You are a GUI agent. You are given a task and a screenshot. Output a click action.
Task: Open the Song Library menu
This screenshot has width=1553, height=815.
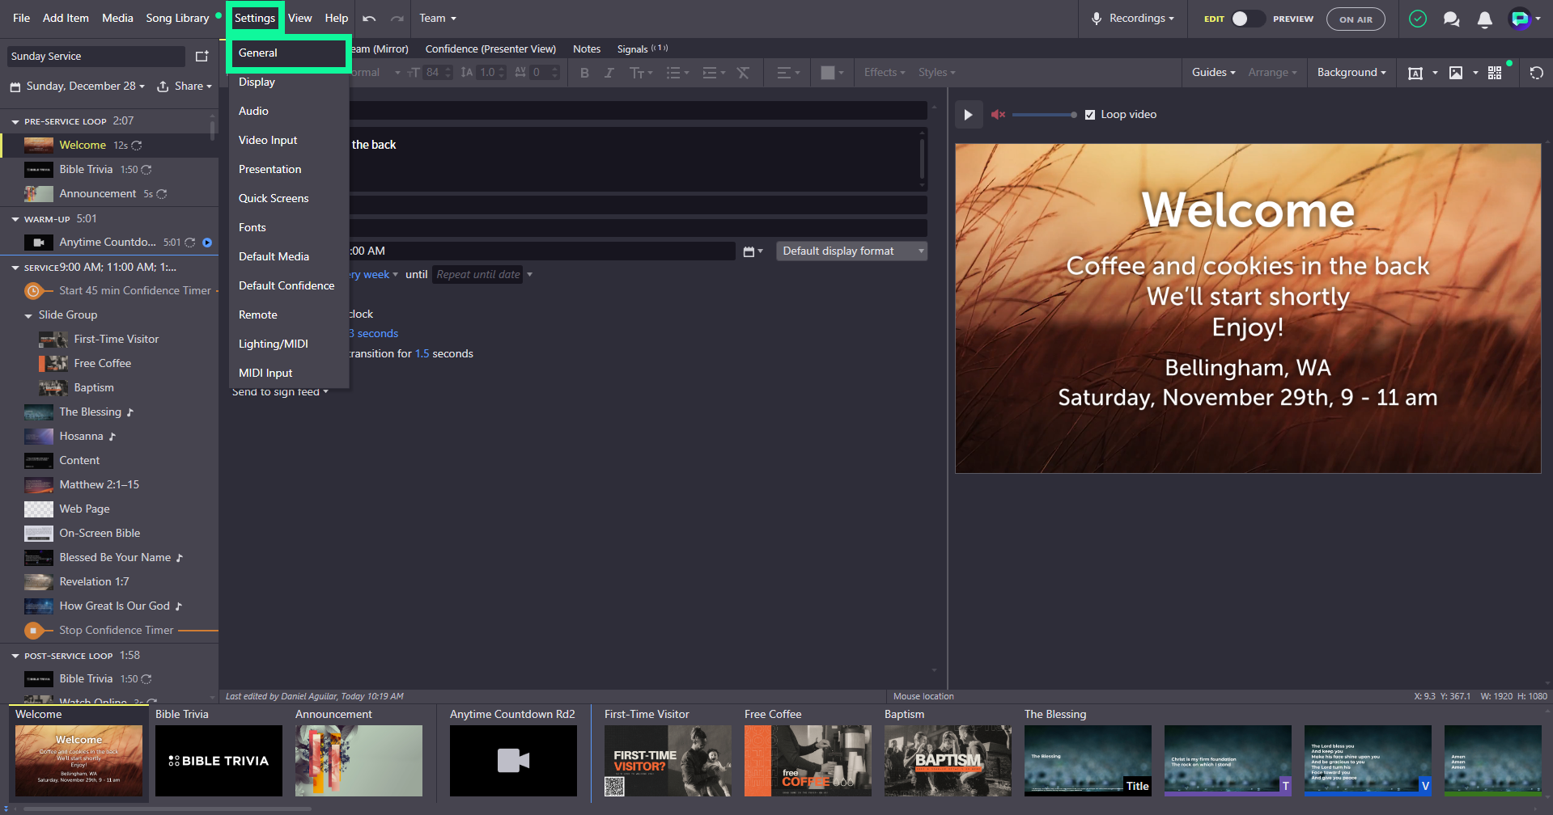point(177,18)
